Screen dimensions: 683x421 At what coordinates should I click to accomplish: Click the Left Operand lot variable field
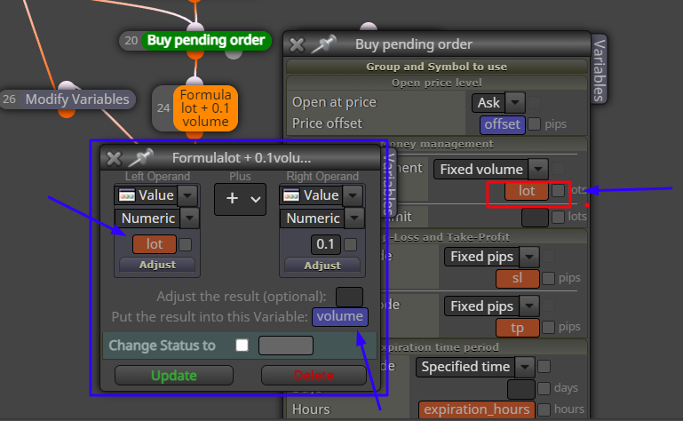click(x=155, y=244)
